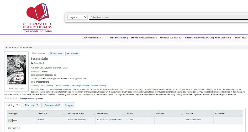This screenshot has height=132, width=248.
Task: Open the Comments (0) tab
Action: pos(52,105)
